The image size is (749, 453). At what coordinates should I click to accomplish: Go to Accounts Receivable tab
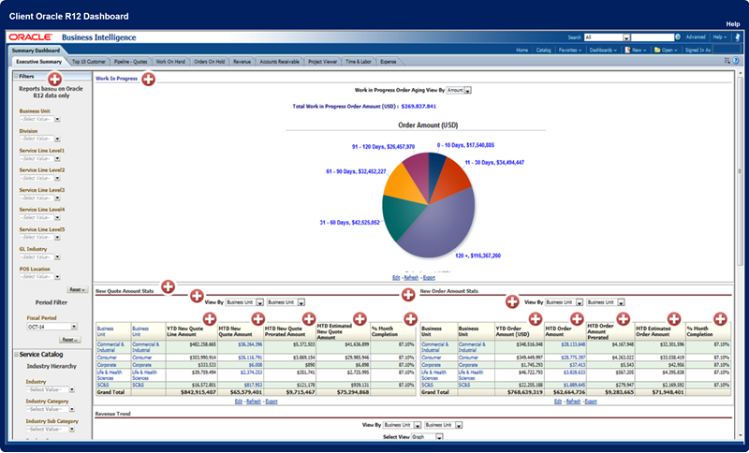tap(279, 62)
